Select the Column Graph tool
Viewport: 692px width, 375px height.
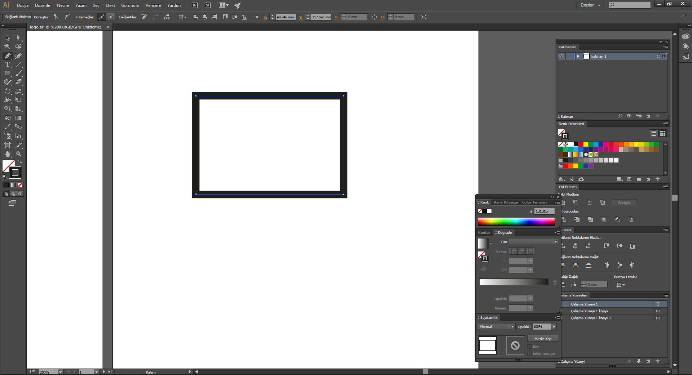click(x=18, y=136)
